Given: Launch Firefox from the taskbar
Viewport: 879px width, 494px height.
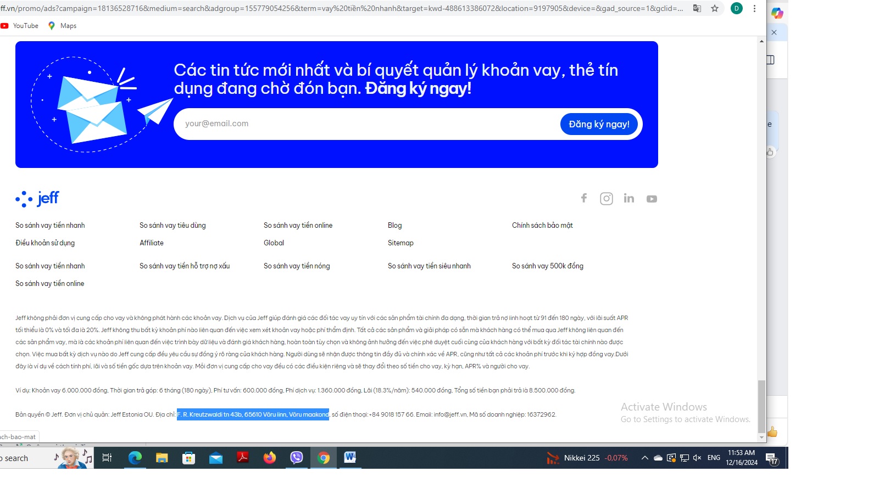Looking at the screenshot, I should [x=270, y=458].
